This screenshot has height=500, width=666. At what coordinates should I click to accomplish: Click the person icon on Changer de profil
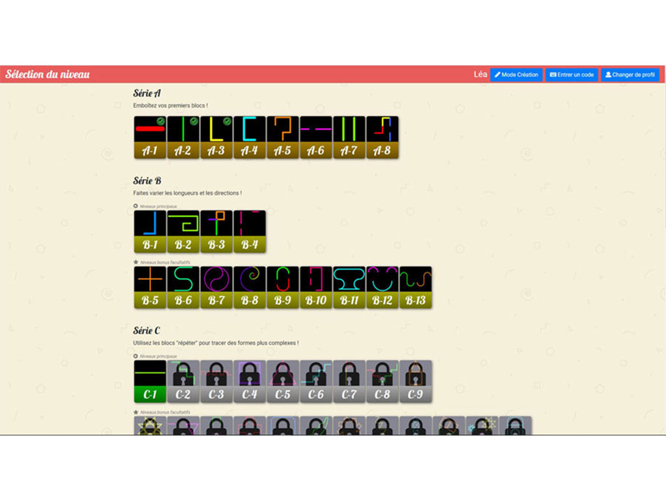607,74
